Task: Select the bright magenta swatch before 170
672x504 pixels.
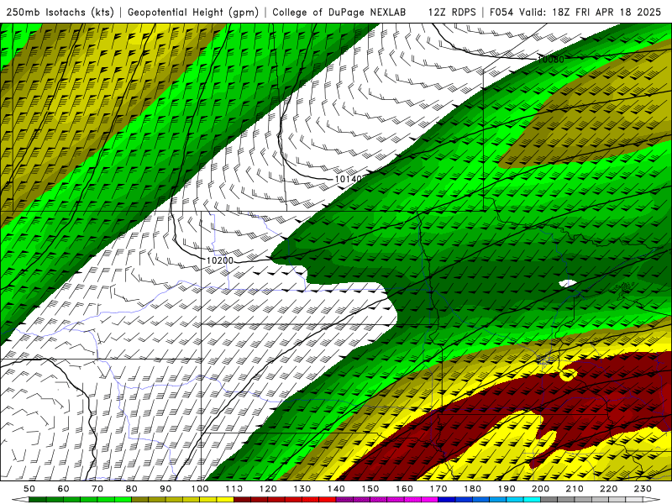Action: coord(429,500)
